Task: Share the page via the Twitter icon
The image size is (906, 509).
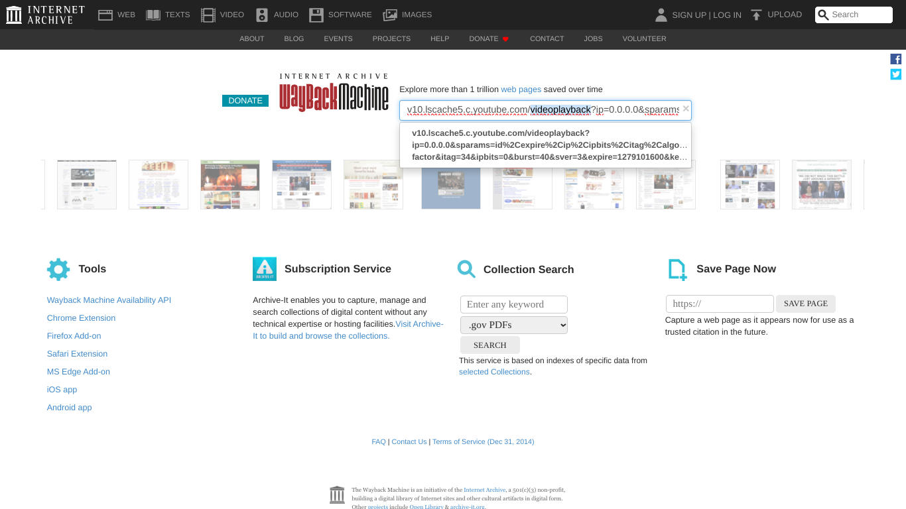Action: (895, 74)
